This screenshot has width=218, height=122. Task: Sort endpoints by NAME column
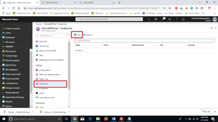click(77, 45)
